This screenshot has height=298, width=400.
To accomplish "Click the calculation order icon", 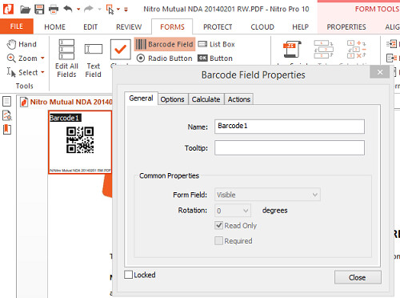I will point(357,50).
